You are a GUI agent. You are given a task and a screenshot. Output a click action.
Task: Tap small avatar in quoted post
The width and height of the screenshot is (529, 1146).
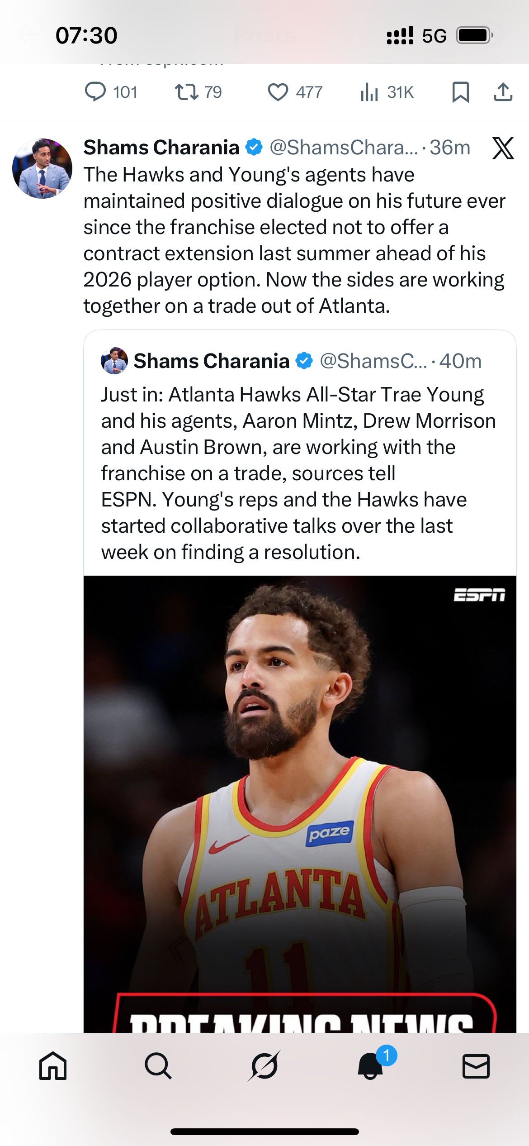pyautogui.click(x=114, y=361)
